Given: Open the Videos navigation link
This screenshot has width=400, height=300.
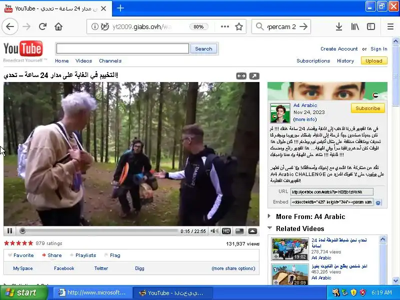Looking at the screenshot, I should click(x=83, y=60).
